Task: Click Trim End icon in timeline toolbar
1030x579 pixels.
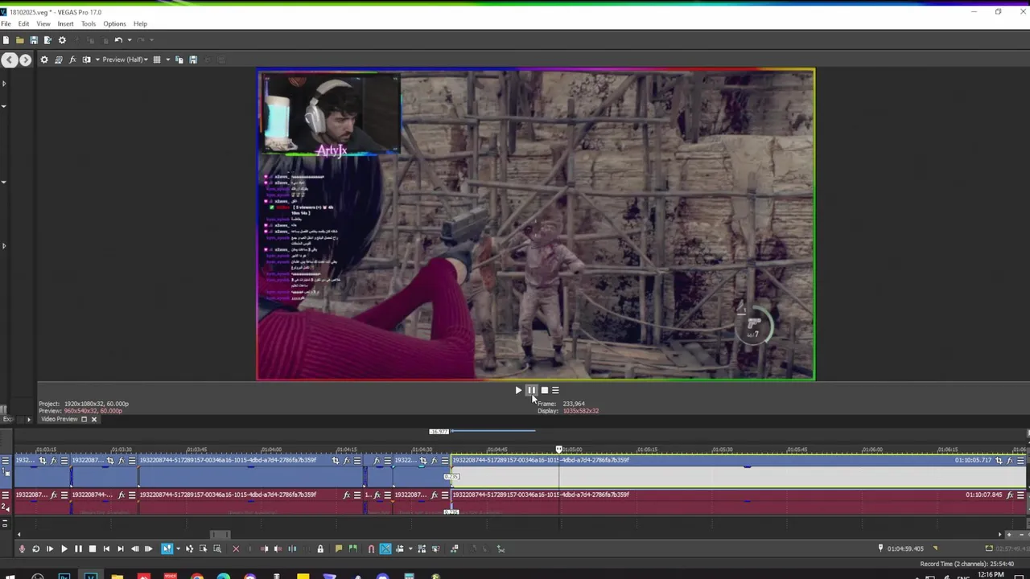Action: click(278, 548)
